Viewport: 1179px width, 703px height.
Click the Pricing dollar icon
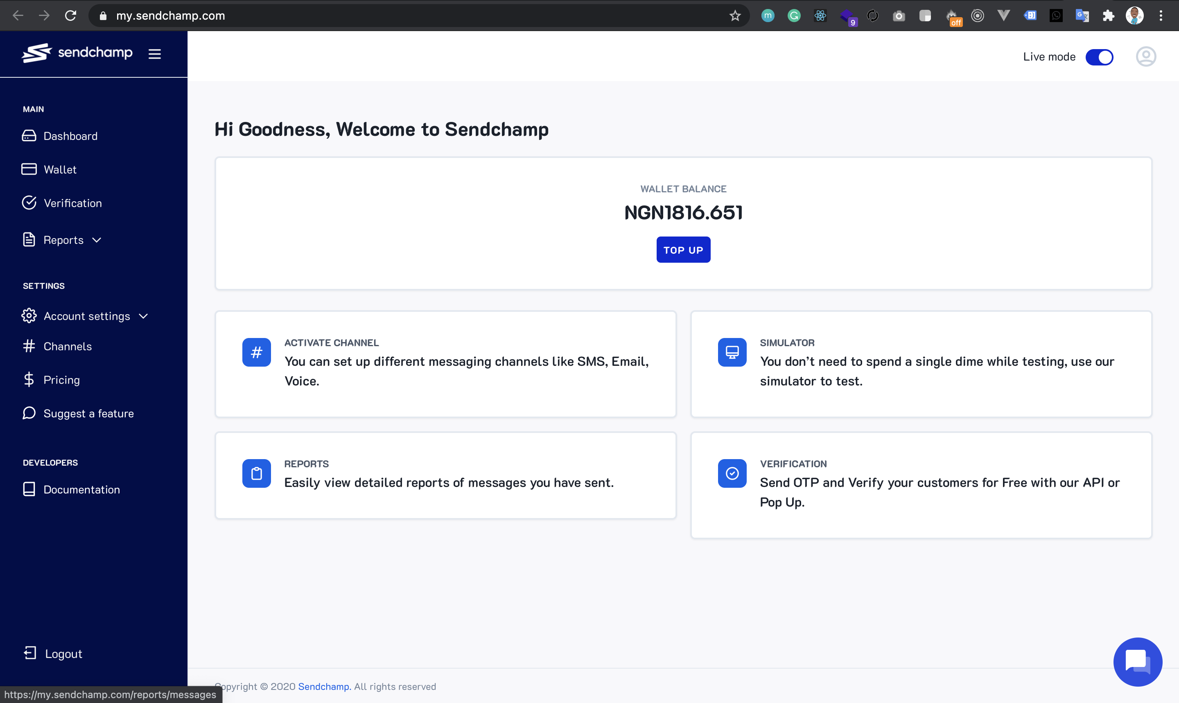point(29,379)
